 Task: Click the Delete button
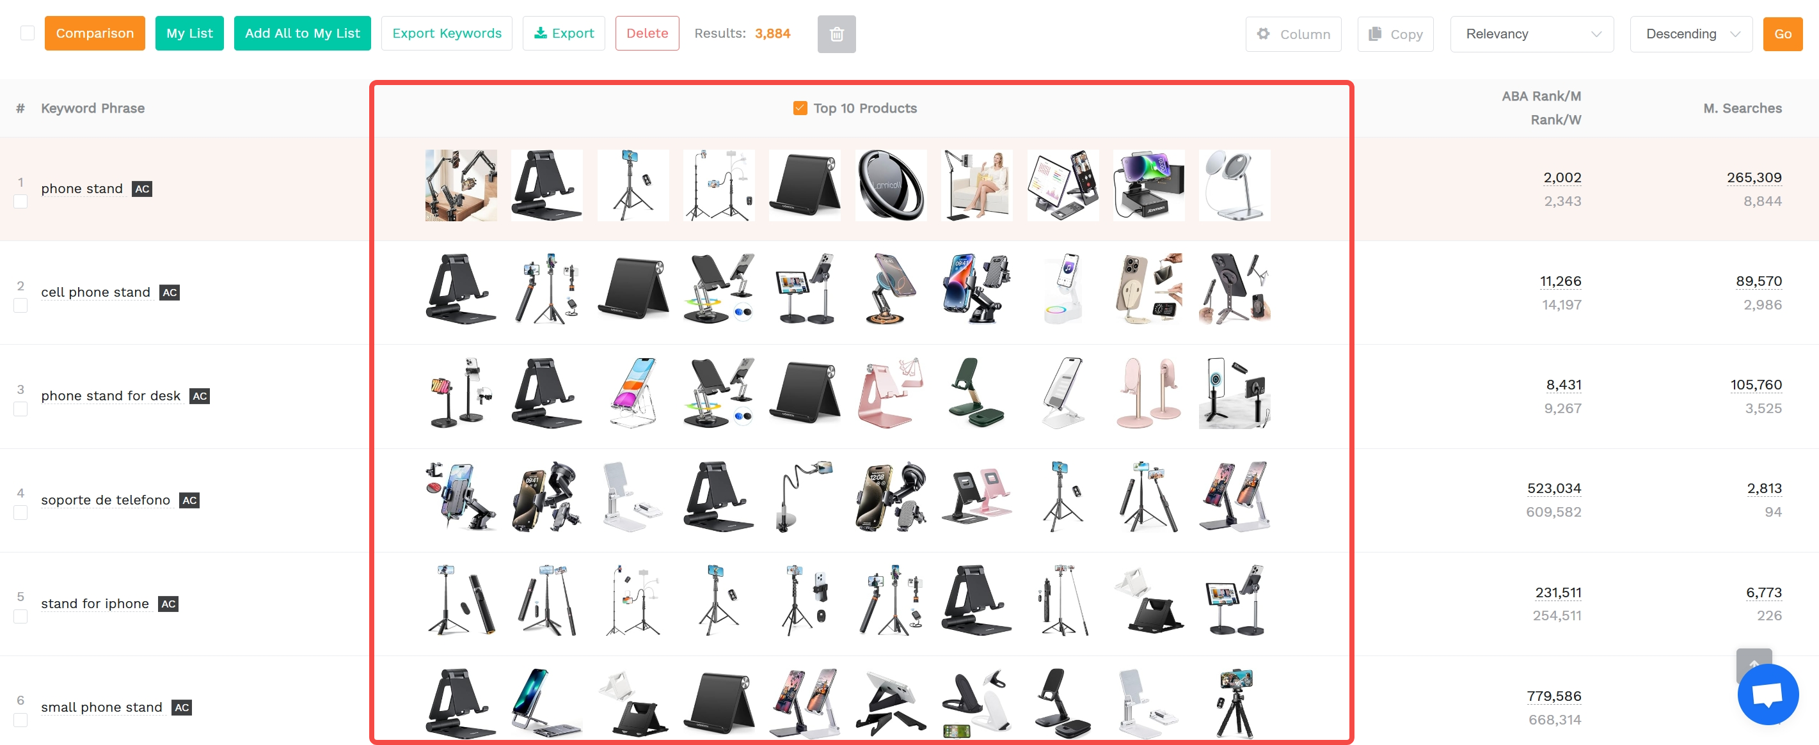[647, 33]
